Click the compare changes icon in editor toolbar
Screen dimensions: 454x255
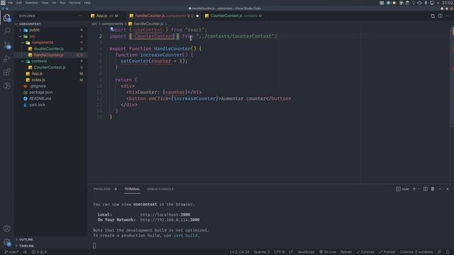pos(433,16)
